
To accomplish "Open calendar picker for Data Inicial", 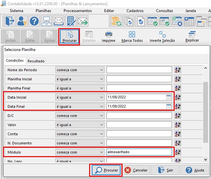I will [169, 97].
